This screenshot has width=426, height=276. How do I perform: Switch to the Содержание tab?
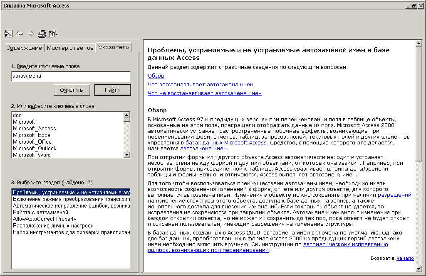coord(24,48)
